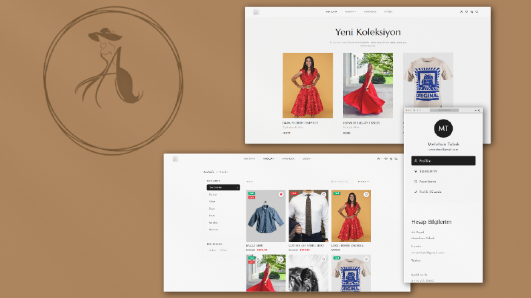Open the Dark Florish Onepiece image on the home page
The image size is (531, 298).
click(x=307, y=85)
